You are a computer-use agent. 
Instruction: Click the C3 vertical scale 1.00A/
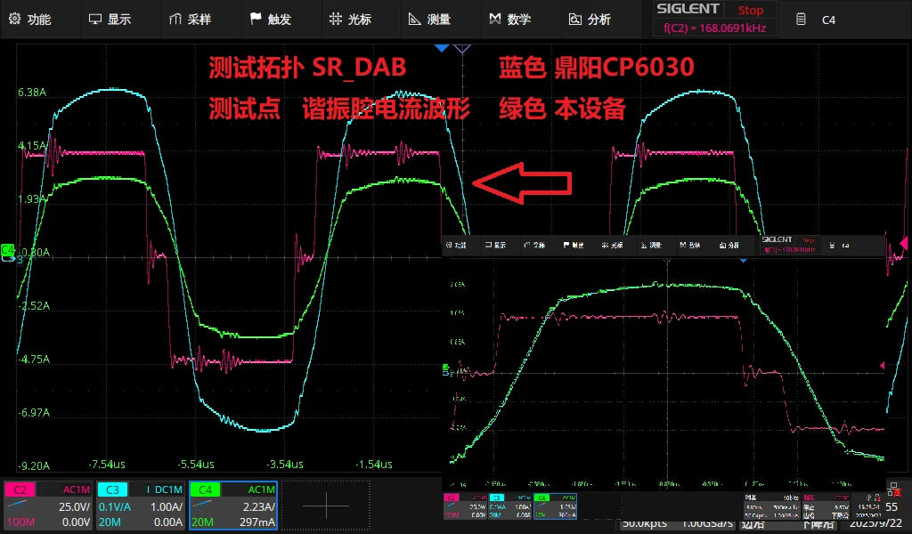click(x=167, y=506)
